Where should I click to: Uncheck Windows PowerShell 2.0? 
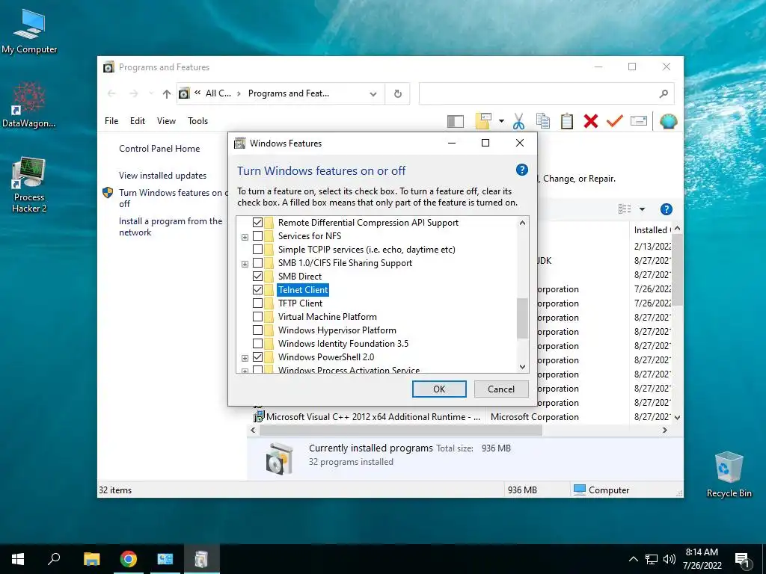(x=257, y=357)
